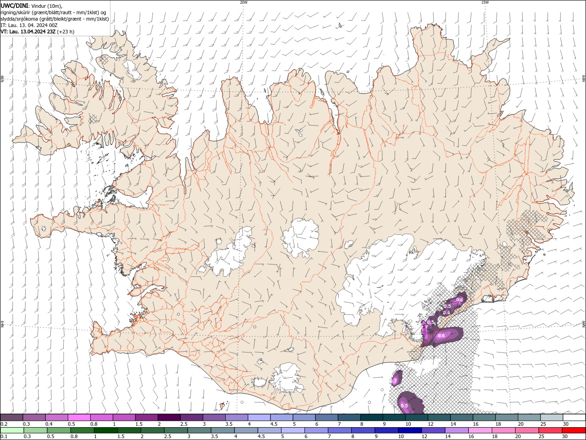Image resolution: width=586 pixels, height=440 pixels.
Task: Pick the bottom-row legend swatch between 2 and 2.5
Action: (x=152, y=430)
